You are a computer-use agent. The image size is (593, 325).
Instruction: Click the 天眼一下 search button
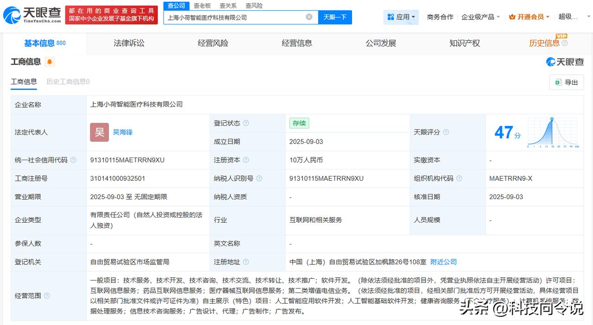point(335,17)
